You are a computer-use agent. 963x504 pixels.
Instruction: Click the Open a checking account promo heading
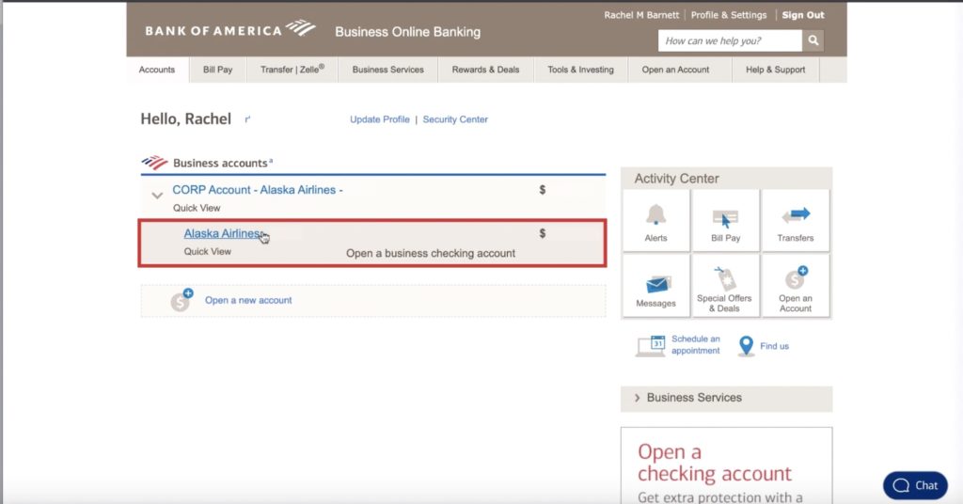coord(715,463)
